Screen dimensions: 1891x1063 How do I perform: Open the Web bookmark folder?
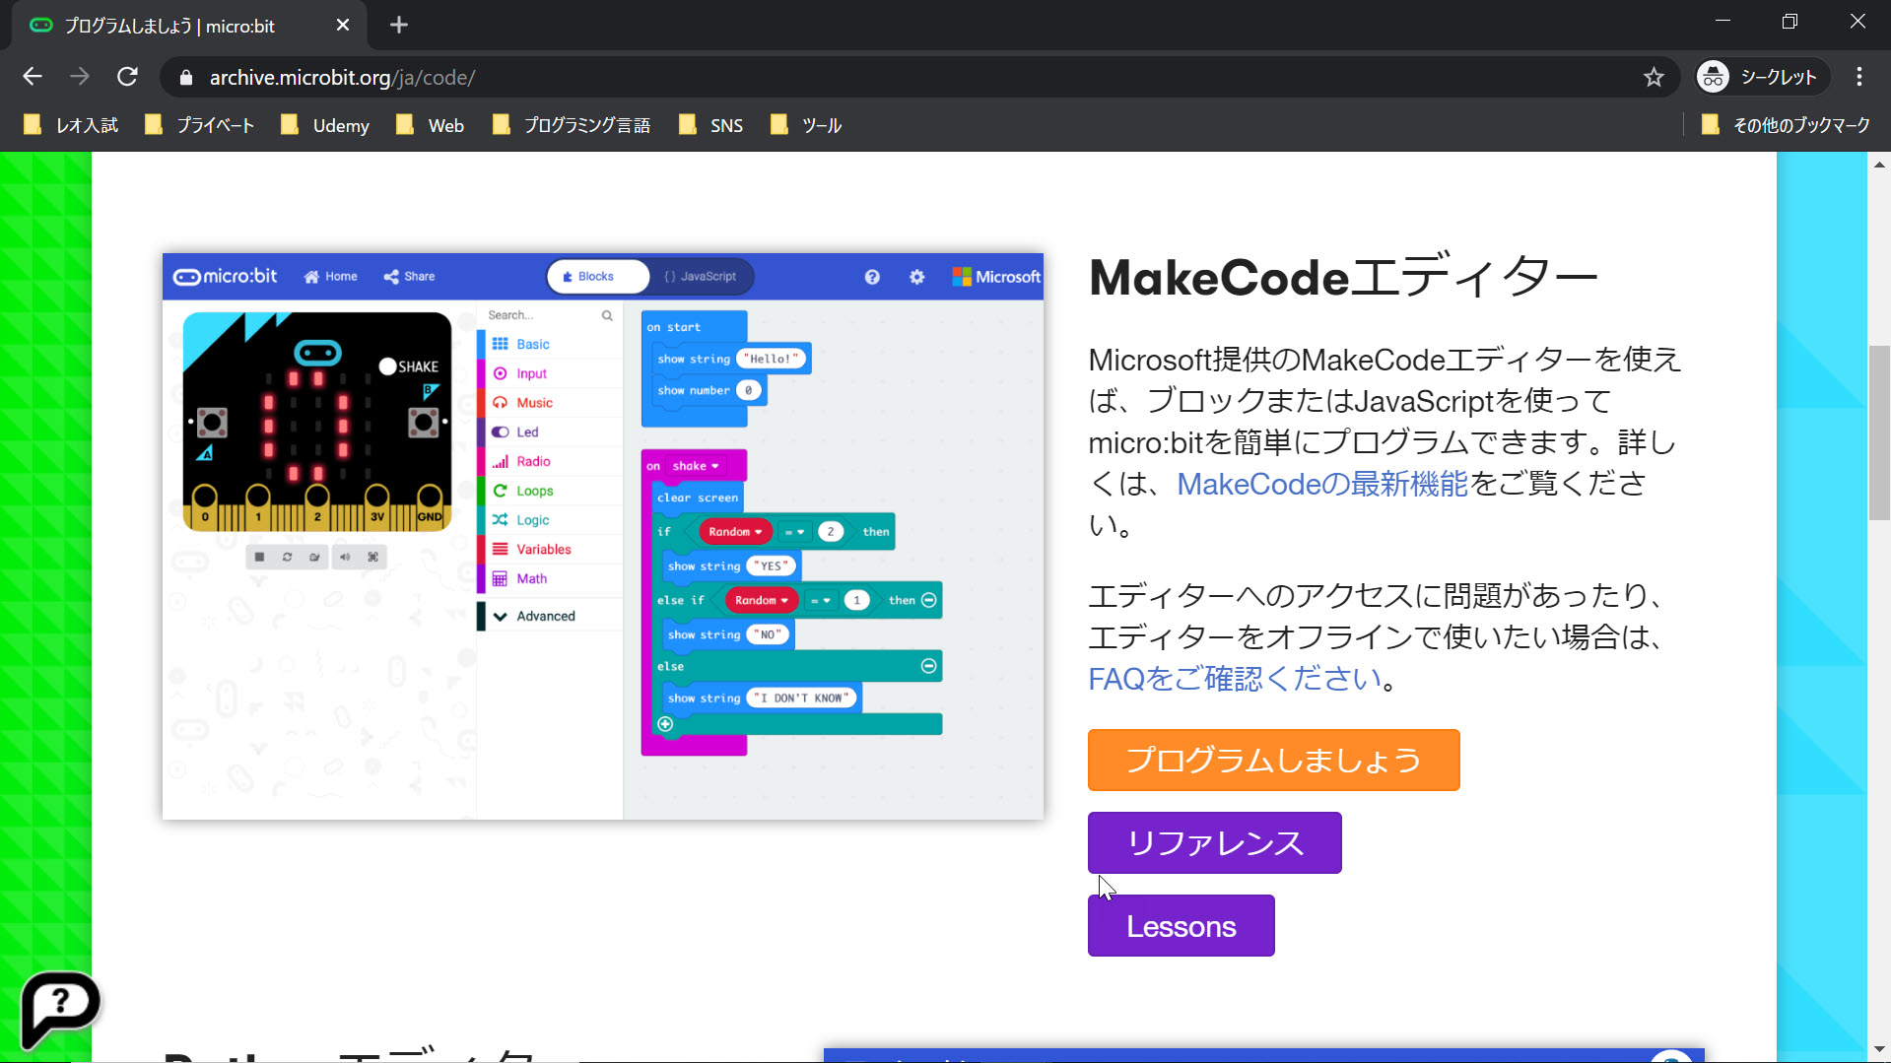pos(430,125)
